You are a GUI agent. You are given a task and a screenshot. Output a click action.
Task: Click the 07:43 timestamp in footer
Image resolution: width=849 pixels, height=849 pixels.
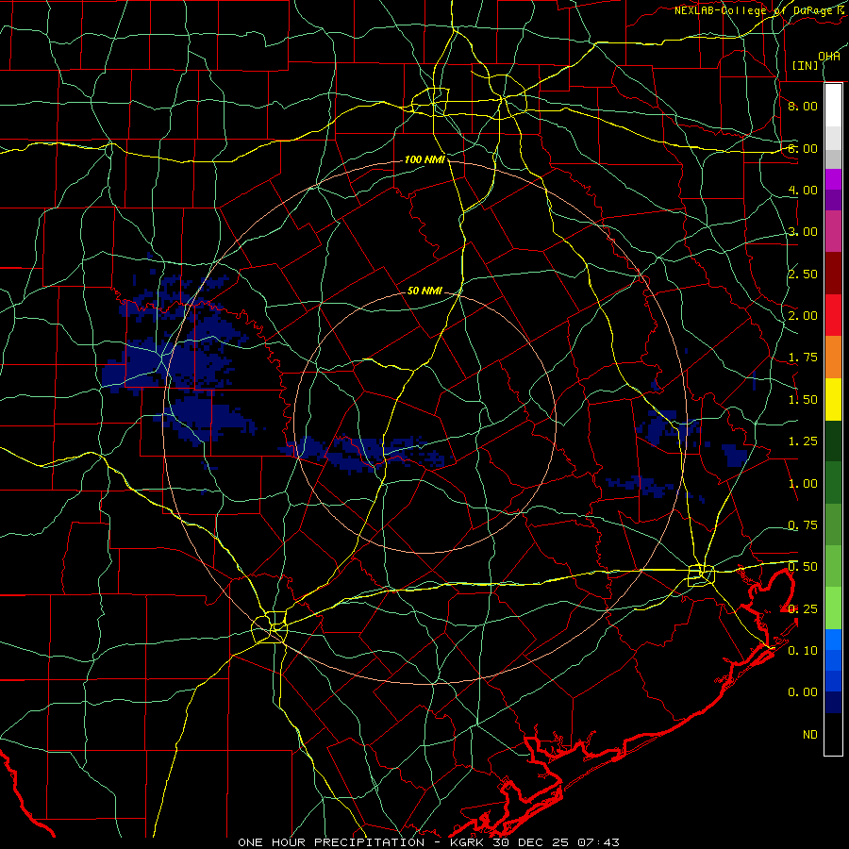[598, 842]
